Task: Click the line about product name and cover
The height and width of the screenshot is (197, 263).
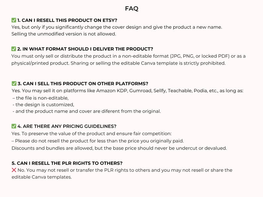Action: pos(86,111)
